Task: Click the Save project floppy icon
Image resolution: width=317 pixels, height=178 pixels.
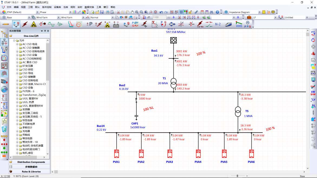Action: [102, 12]
